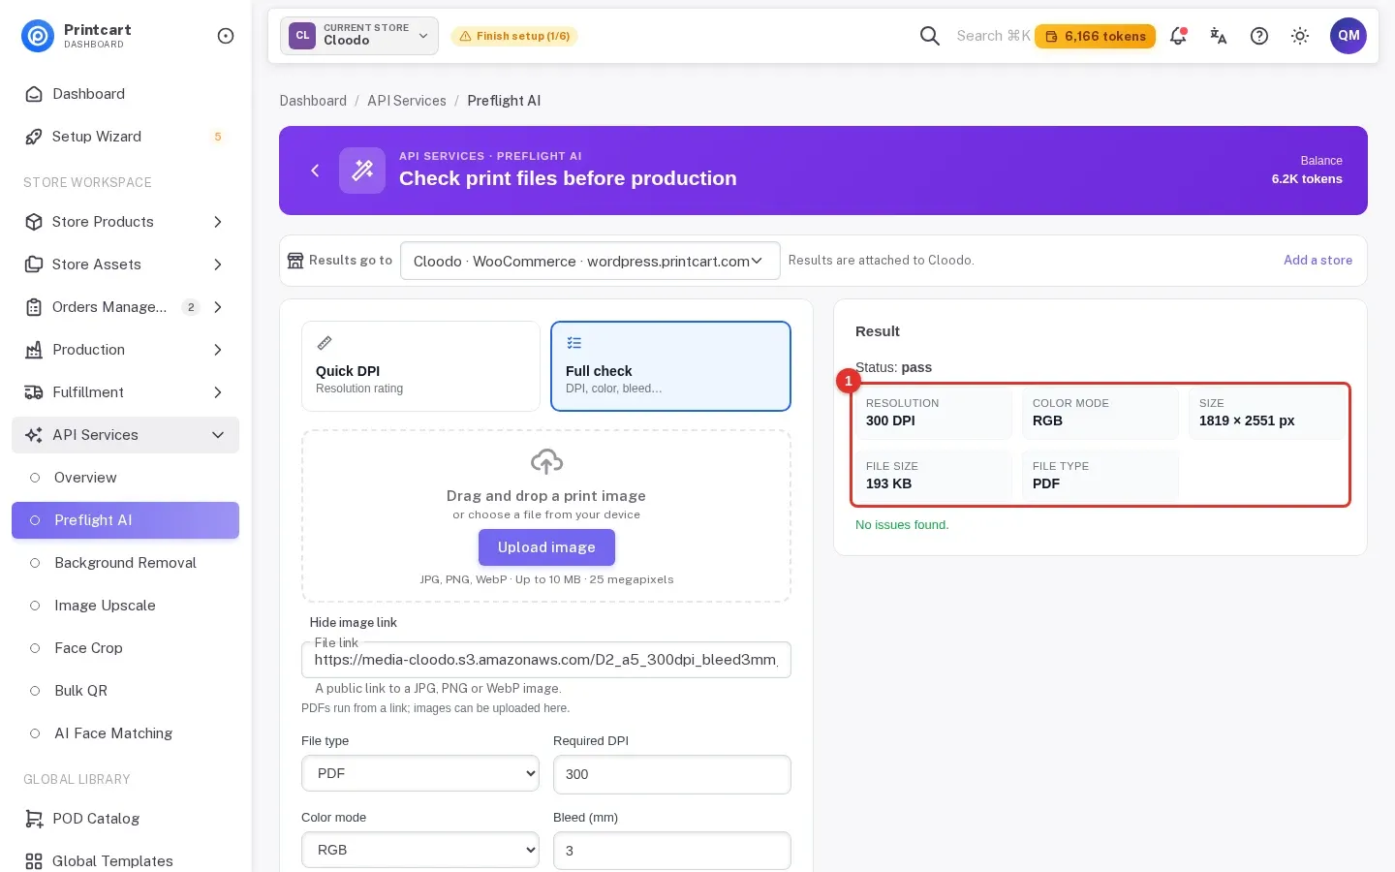Open notifications bell icon
This screenshot has height=872, width=1395.
[x=1178, y=36]
